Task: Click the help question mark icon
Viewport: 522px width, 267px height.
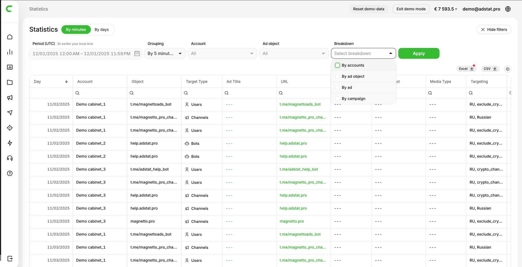Action: [10, 173]
